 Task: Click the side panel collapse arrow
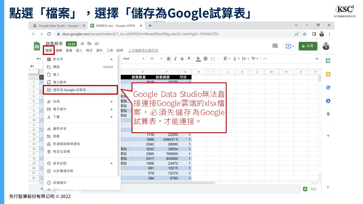coord(328,187)
